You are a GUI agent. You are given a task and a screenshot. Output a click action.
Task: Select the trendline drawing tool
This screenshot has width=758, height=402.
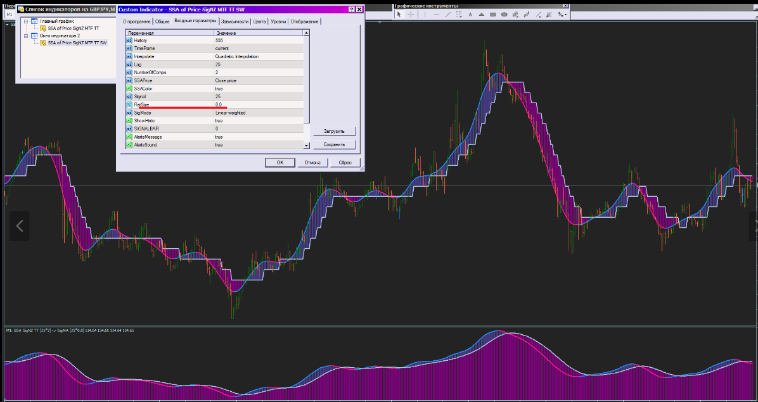(x=448, y=14)
